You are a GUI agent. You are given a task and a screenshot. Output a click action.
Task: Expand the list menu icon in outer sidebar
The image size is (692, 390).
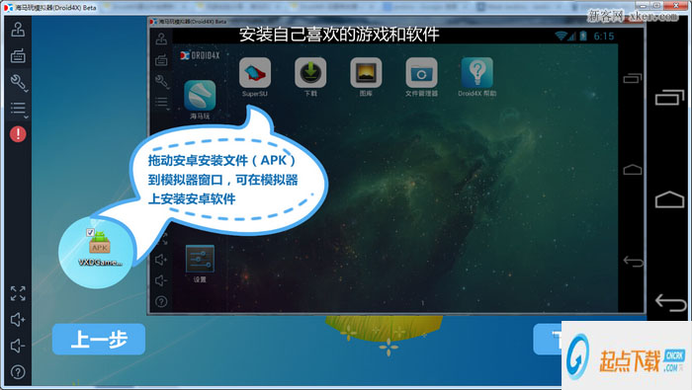point(19,109)
